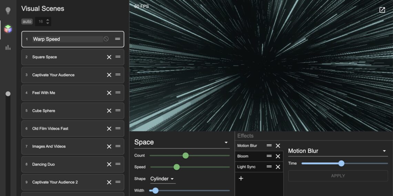
Task: Click drag handle for Cube Sphere scene
Action: [x=118, y=111]
